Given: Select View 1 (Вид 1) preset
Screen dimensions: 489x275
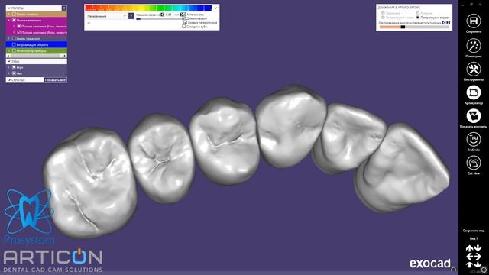Looking at the screenshot, I should (474, 238).
